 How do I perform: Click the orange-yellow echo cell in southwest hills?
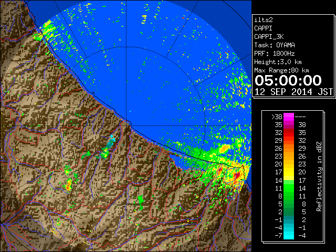click(x=69, y=185)
